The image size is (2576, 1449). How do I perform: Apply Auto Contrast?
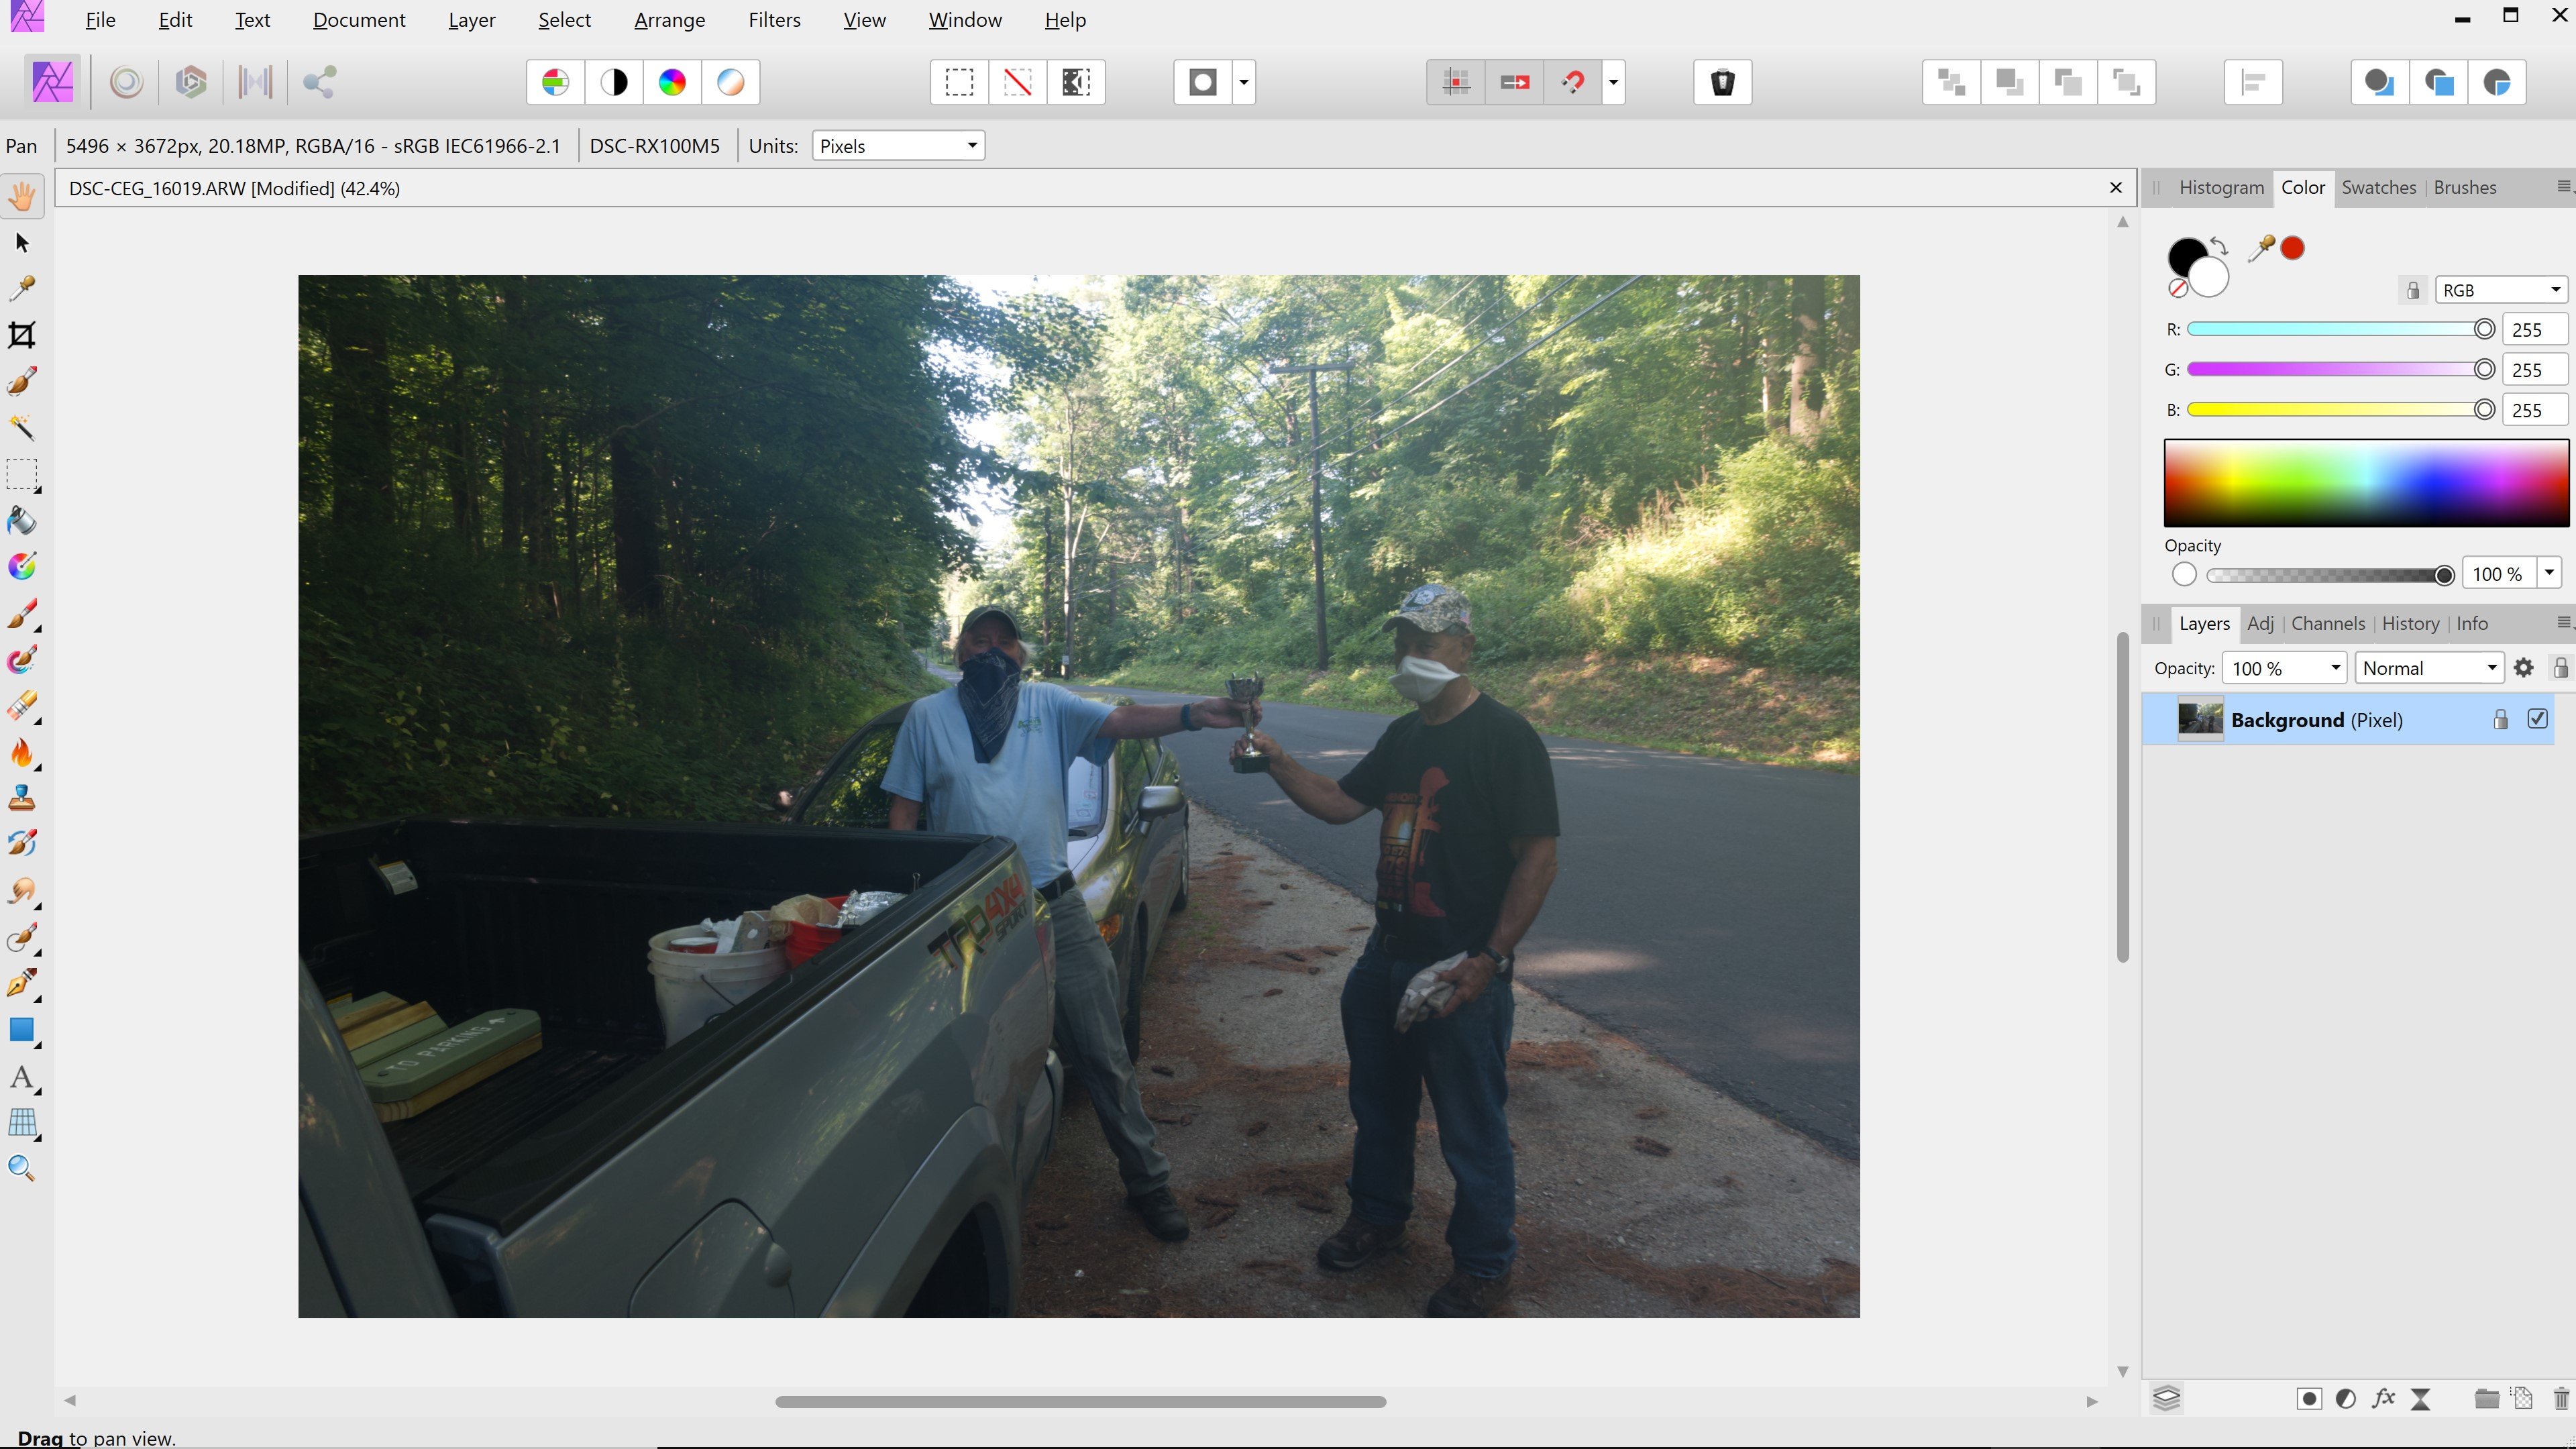point(614,82)
